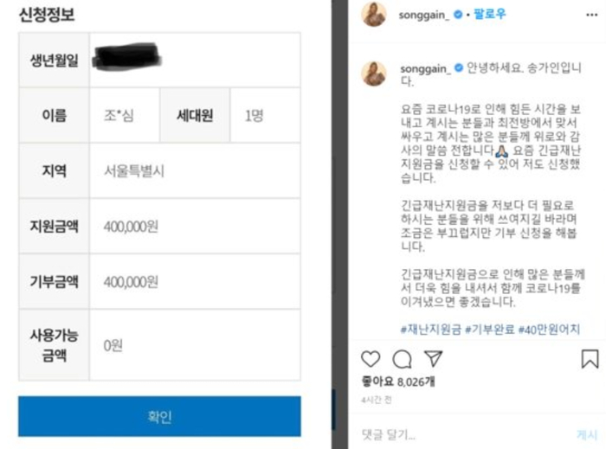The height and width of the screenshot is (449, 606).
Task: Click the verified badge in the post header
Action: point(458,15)
